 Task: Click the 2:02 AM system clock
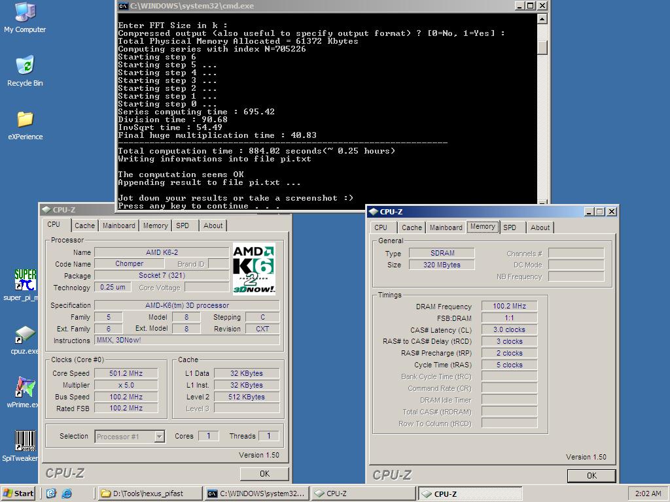pos(648,494)
